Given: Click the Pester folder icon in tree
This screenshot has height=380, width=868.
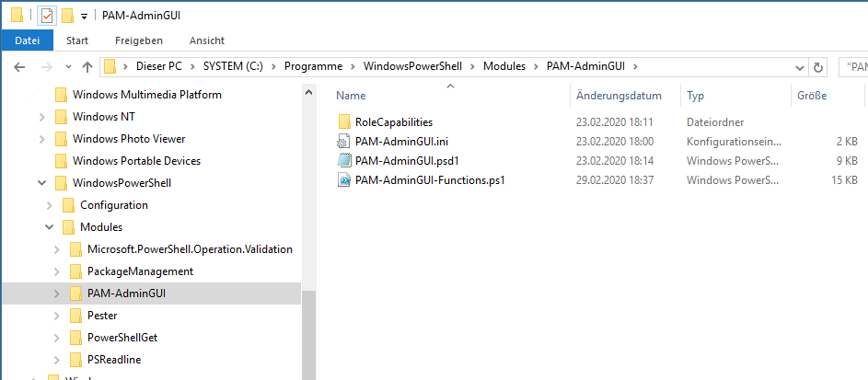Looking at the screenshot, I should point(75,316).
